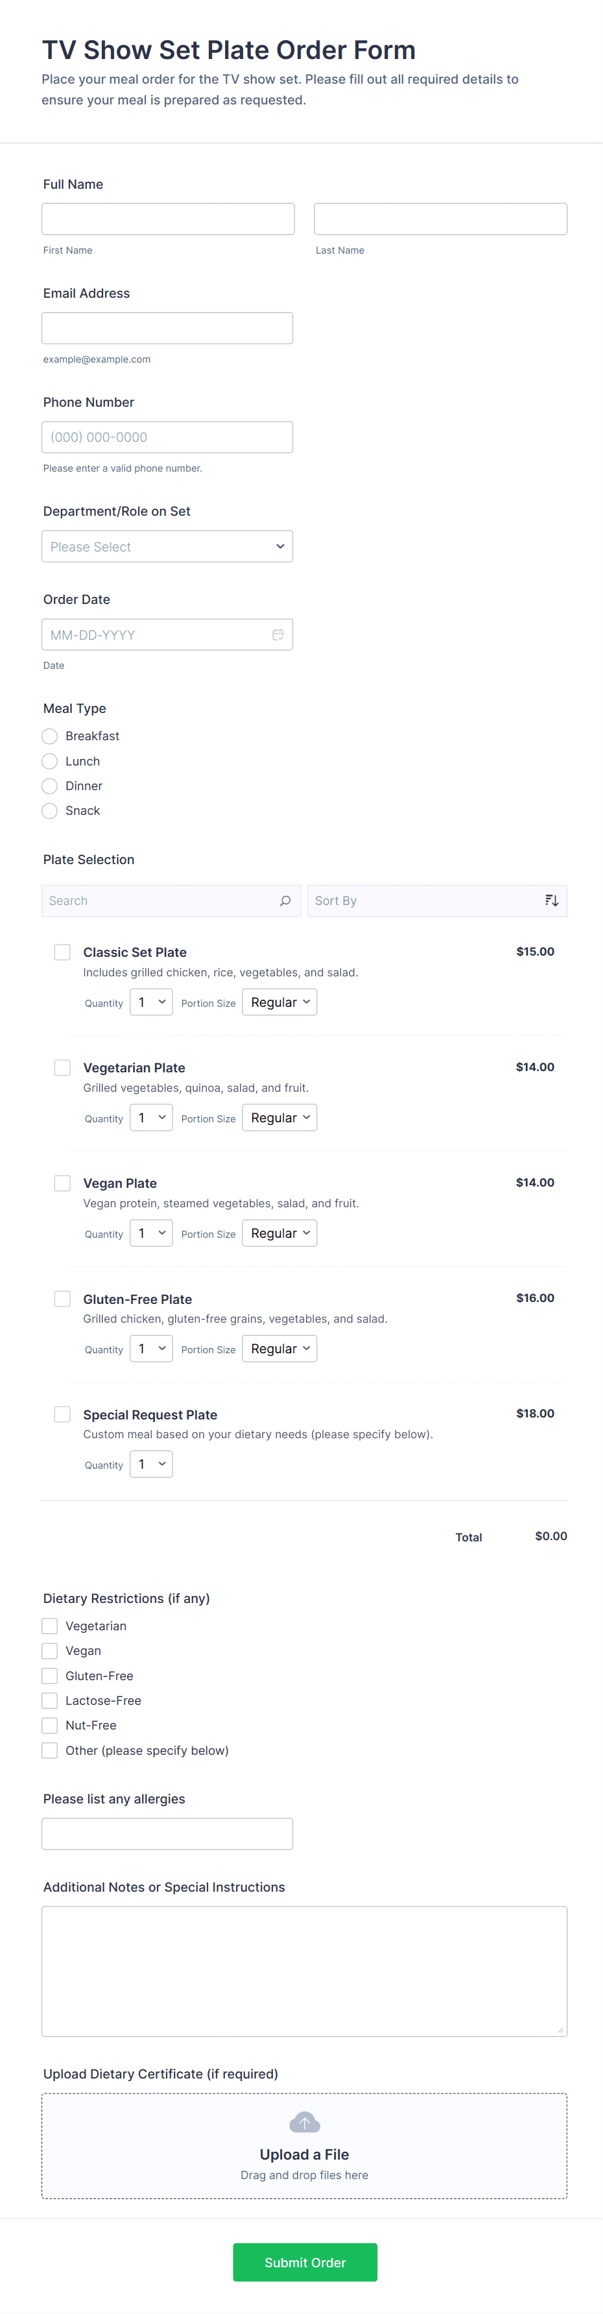The image size is (603, 2314).
Task: Open the Department/Role on Set dropdown
Action: (167, 546)
